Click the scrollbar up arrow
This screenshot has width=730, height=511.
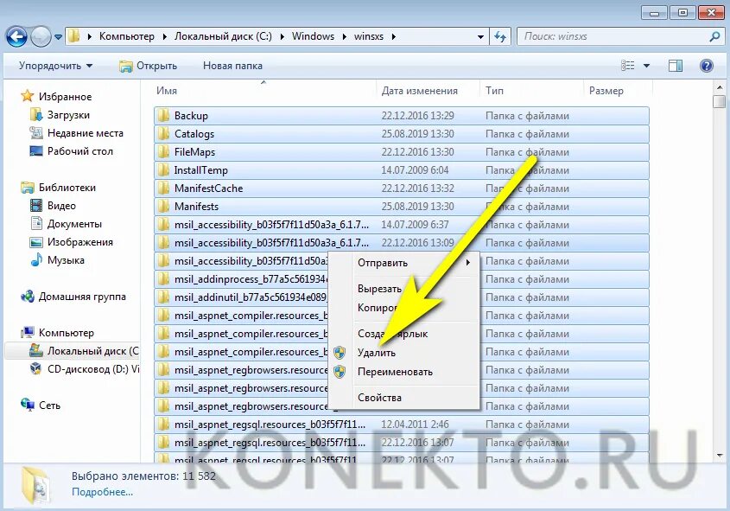[720, 87]
